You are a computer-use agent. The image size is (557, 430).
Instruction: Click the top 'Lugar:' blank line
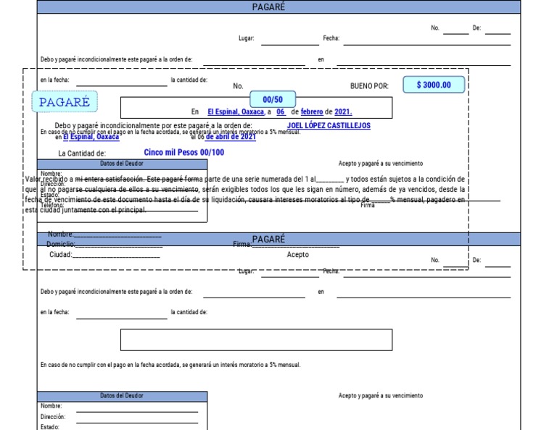(290, 45)
